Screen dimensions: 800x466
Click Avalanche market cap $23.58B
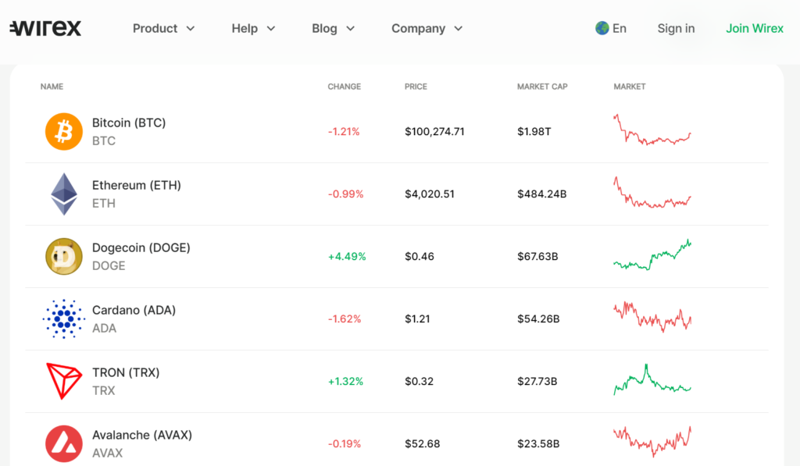click(538, 443)
